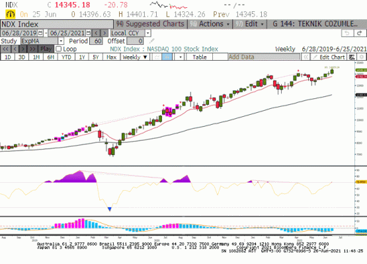Step back one with single-left playback arrow
This screenshot has height=264, width=367.
click(15, 49)
